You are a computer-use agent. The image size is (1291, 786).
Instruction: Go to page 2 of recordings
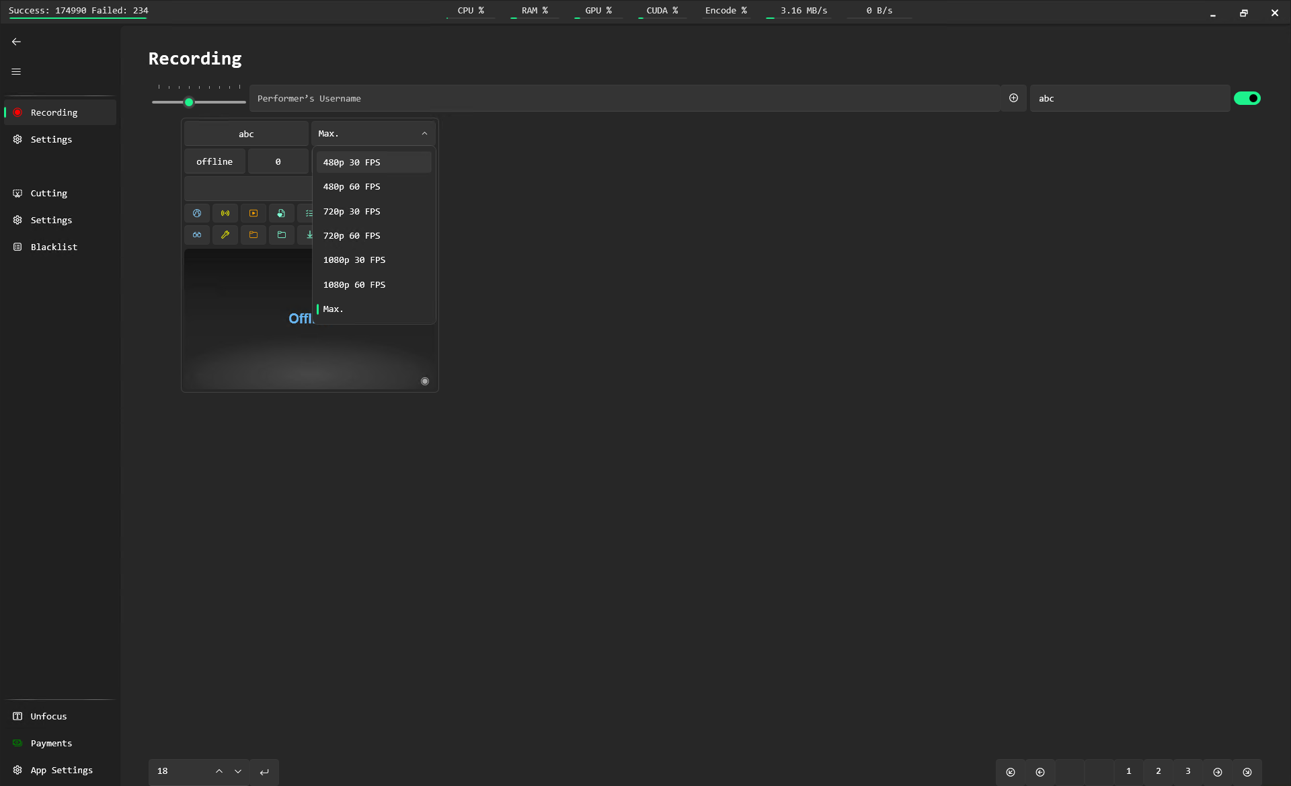coord(1158,771)
